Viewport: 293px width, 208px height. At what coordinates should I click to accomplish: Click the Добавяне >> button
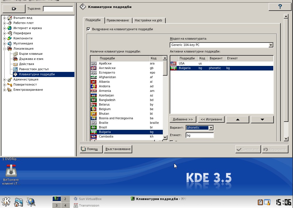click(x=183, y=119)
